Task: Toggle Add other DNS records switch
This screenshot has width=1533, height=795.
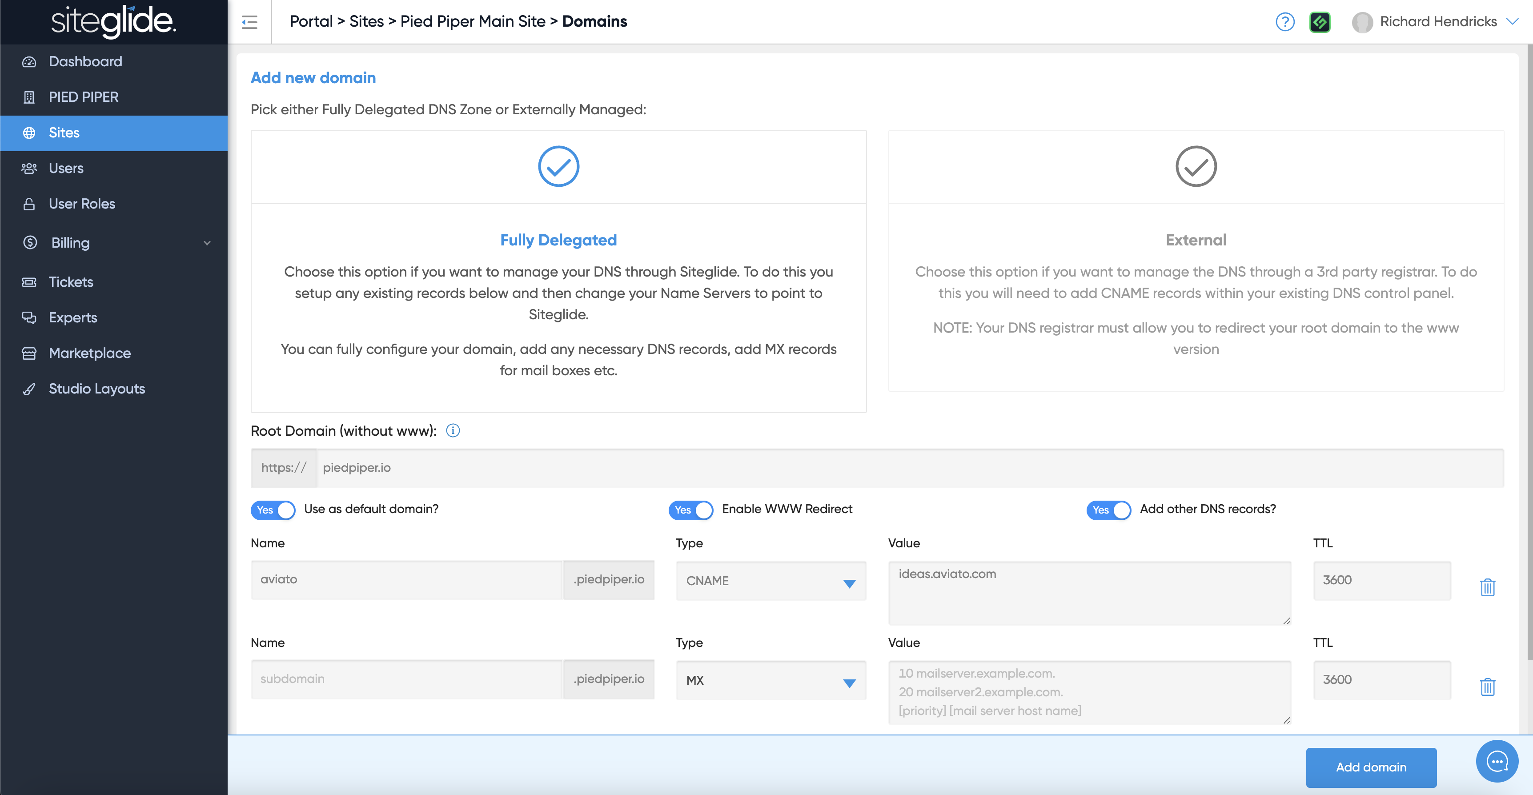Action: 1109,510
